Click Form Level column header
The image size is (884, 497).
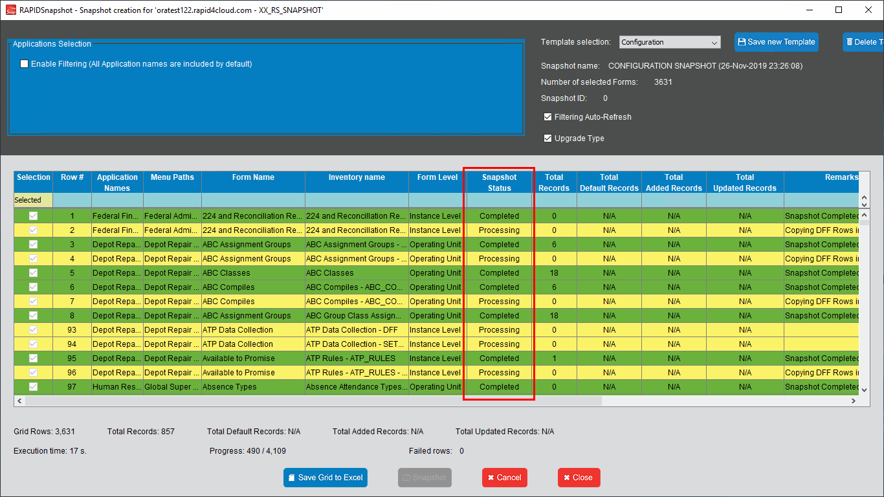(x=438, y=182)
